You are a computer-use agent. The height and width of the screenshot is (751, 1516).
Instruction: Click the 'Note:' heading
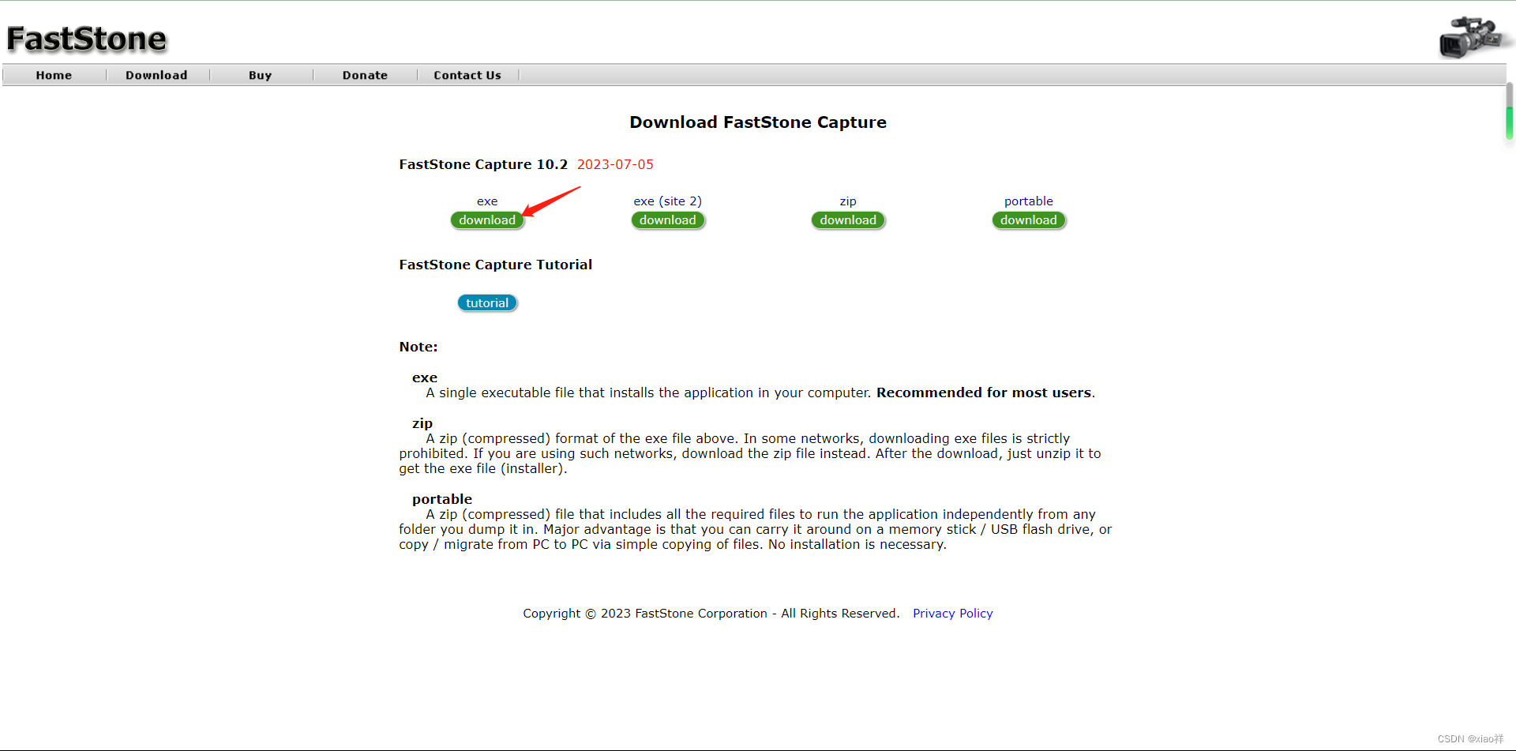tap(418, 347)
